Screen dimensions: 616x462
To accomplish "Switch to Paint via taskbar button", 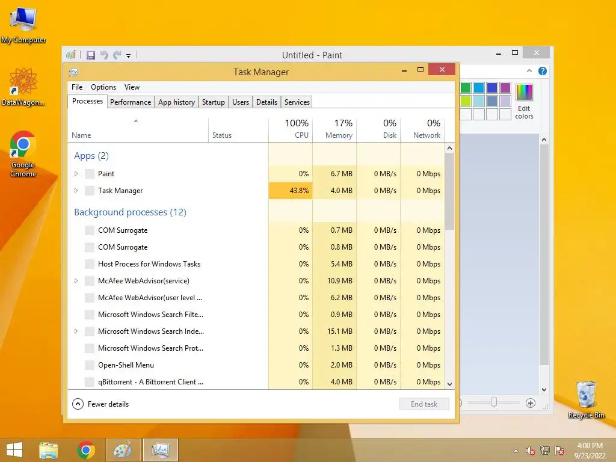I will click(x=123, y=450).
